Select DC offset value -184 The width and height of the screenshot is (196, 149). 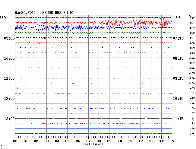(x=191, y=83)
